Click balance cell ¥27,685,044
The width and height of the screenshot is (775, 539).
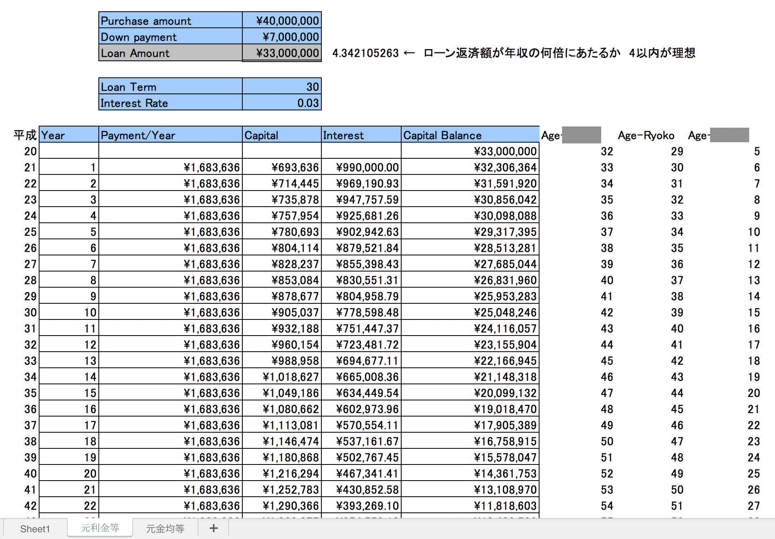pos(470,264)
